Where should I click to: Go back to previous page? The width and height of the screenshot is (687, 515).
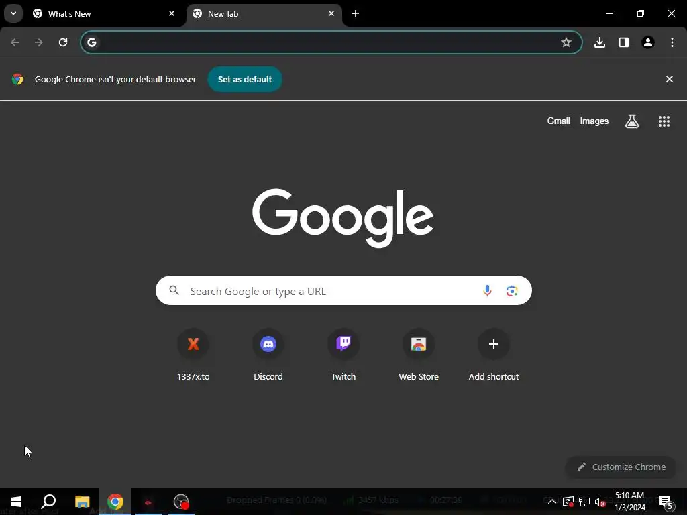pos(15,42)
